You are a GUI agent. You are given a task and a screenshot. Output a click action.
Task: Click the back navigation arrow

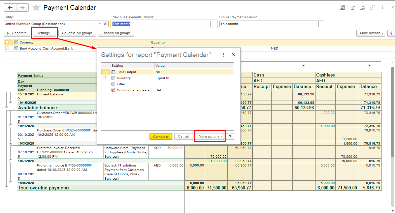pos(10,8)
